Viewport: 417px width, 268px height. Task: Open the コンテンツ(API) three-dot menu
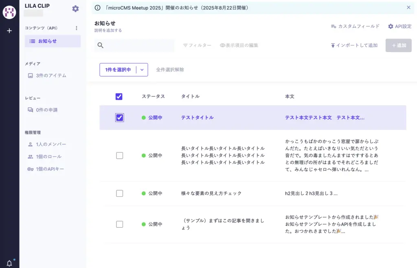76,28
